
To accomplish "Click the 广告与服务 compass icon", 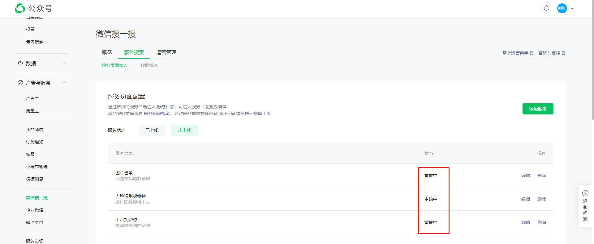I will click(x=20, y=83).
